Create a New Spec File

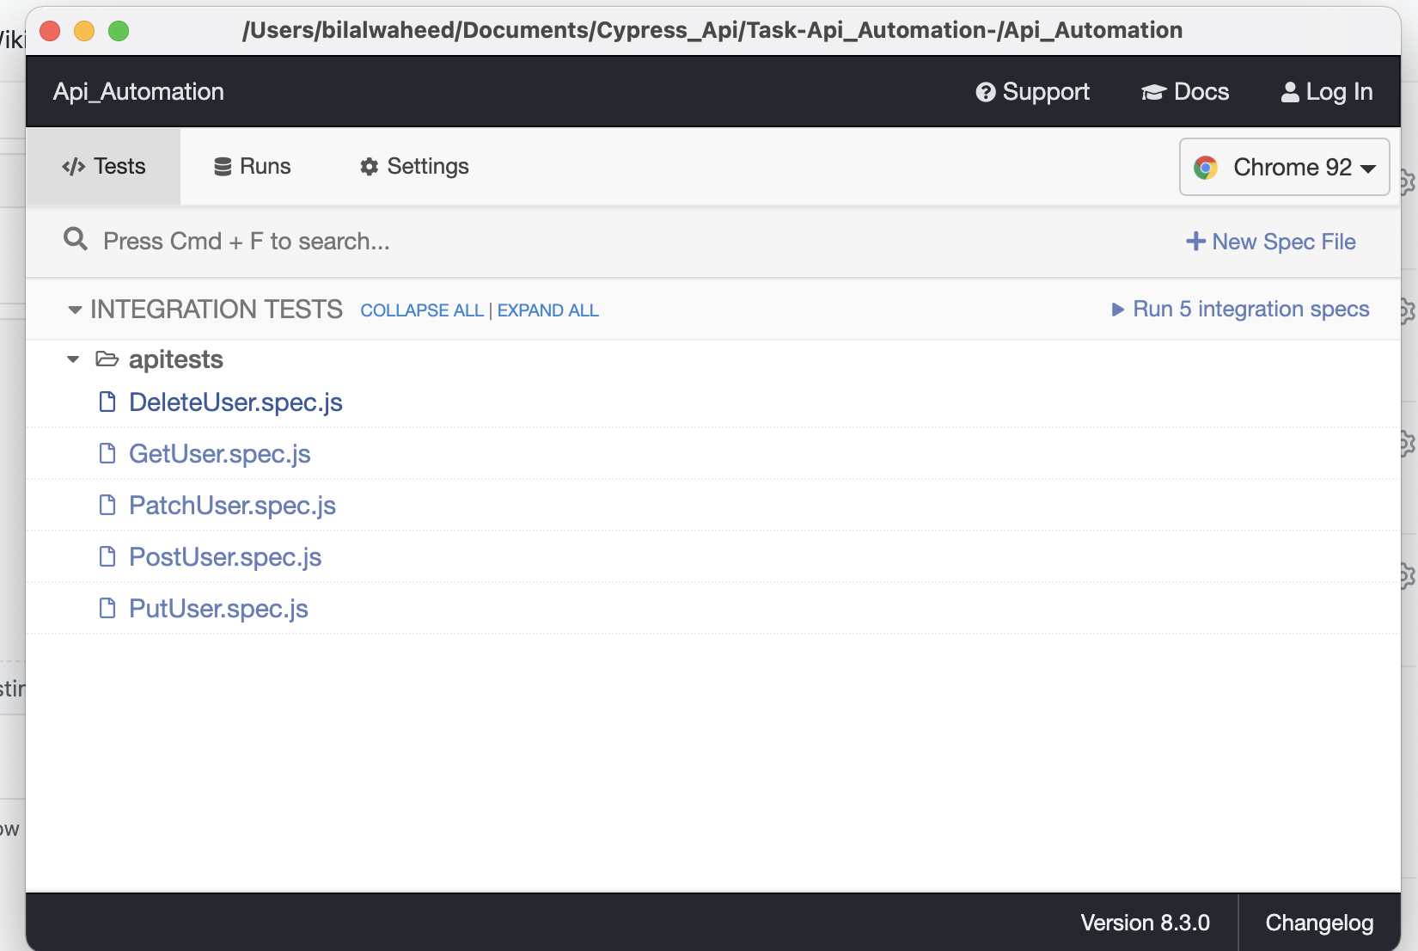coord(1271,242)
